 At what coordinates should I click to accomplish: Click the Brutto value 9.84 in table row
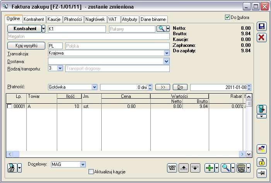(x=196, y=106)
